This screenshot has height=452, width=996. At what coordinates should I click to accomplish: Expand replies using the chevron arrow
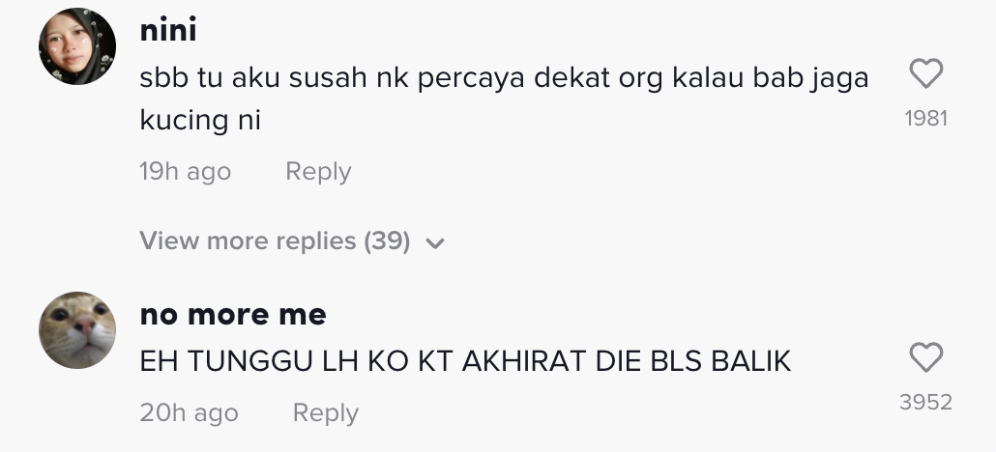coord(435,242)
